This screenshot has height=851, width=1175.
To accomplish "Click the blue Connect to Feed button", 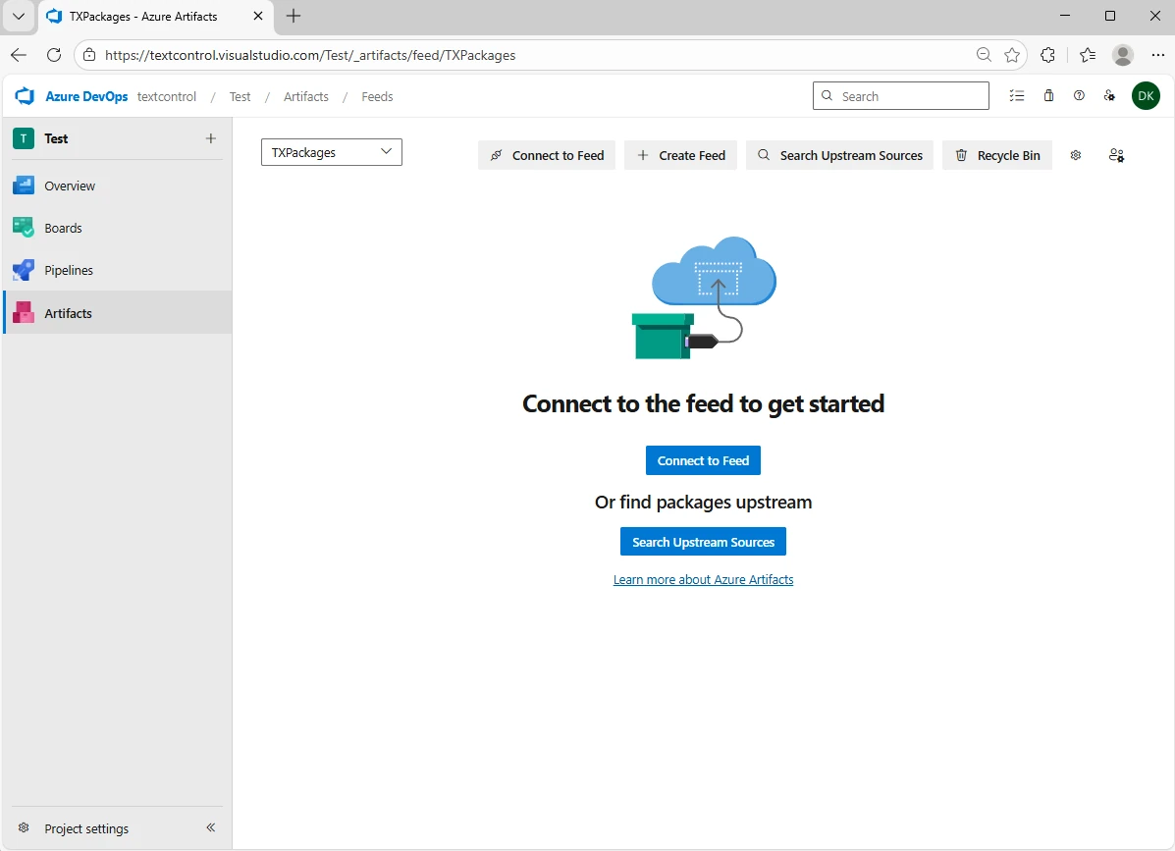I will click(x=703, y=460).
